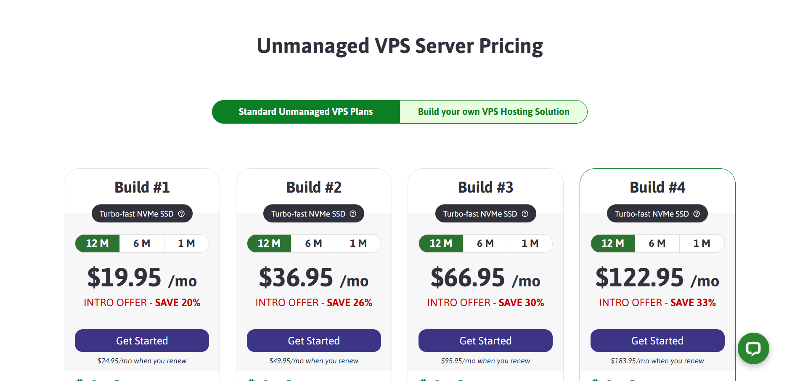Viewport: 800px width, 381px height.
Task: Select 1 M billing for Build #1
Action: tap(186, 243)
